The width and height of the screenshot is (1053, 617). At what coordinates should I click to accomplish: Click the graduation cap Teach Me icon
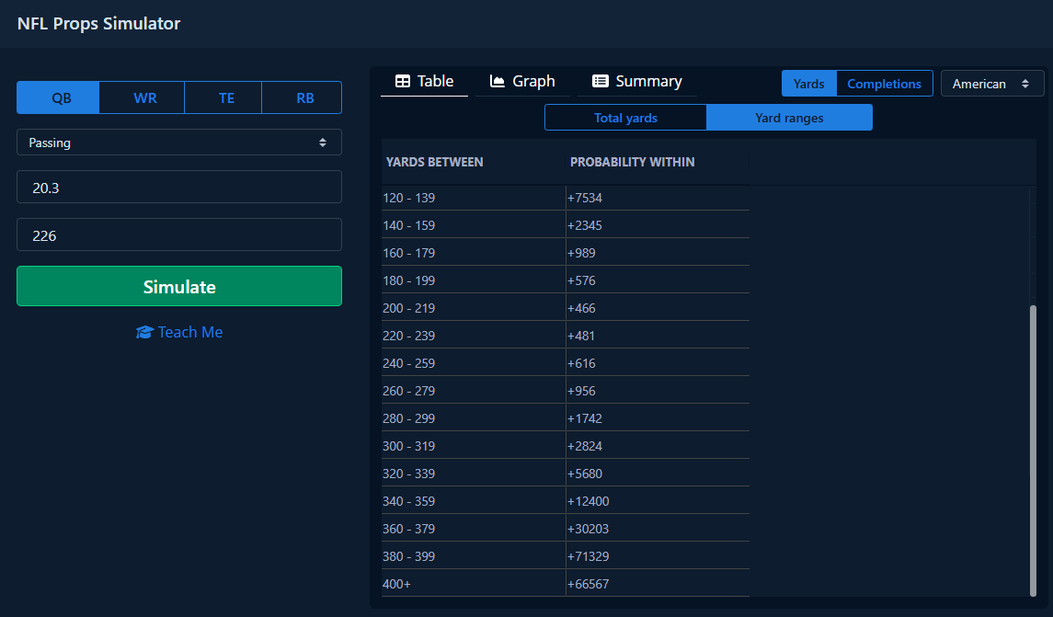pos(144,332)
